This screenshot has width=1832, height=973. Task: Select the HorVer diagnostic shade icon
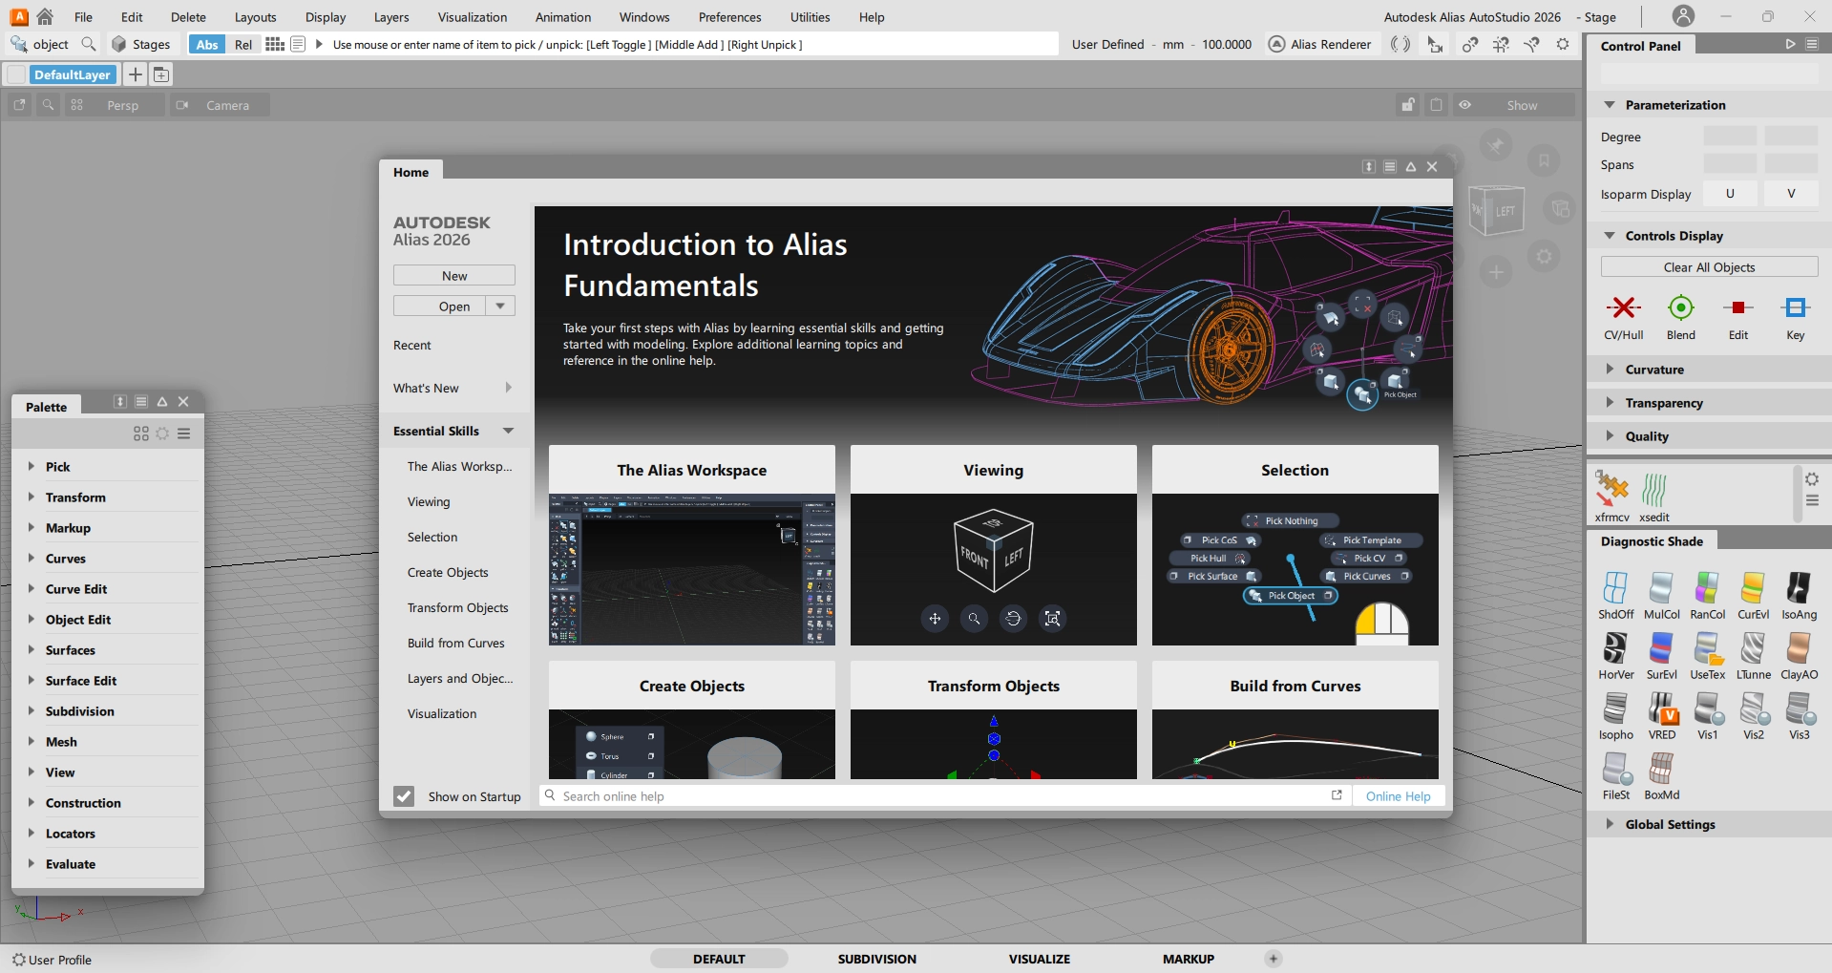tap(1615, 648)
